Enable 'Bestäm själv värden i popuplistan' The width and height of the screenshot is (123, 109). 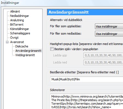pyautogui.click(x=52, y=49)
